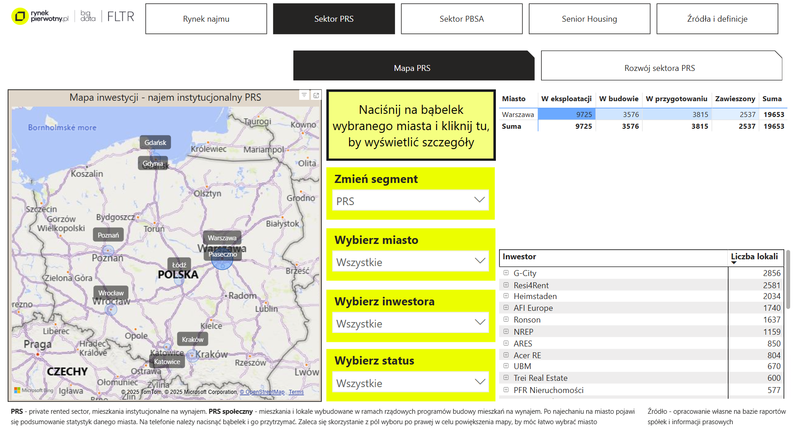Select the Warszawa row in city table
The image size is (796, 435).
(x=518, y=115)
